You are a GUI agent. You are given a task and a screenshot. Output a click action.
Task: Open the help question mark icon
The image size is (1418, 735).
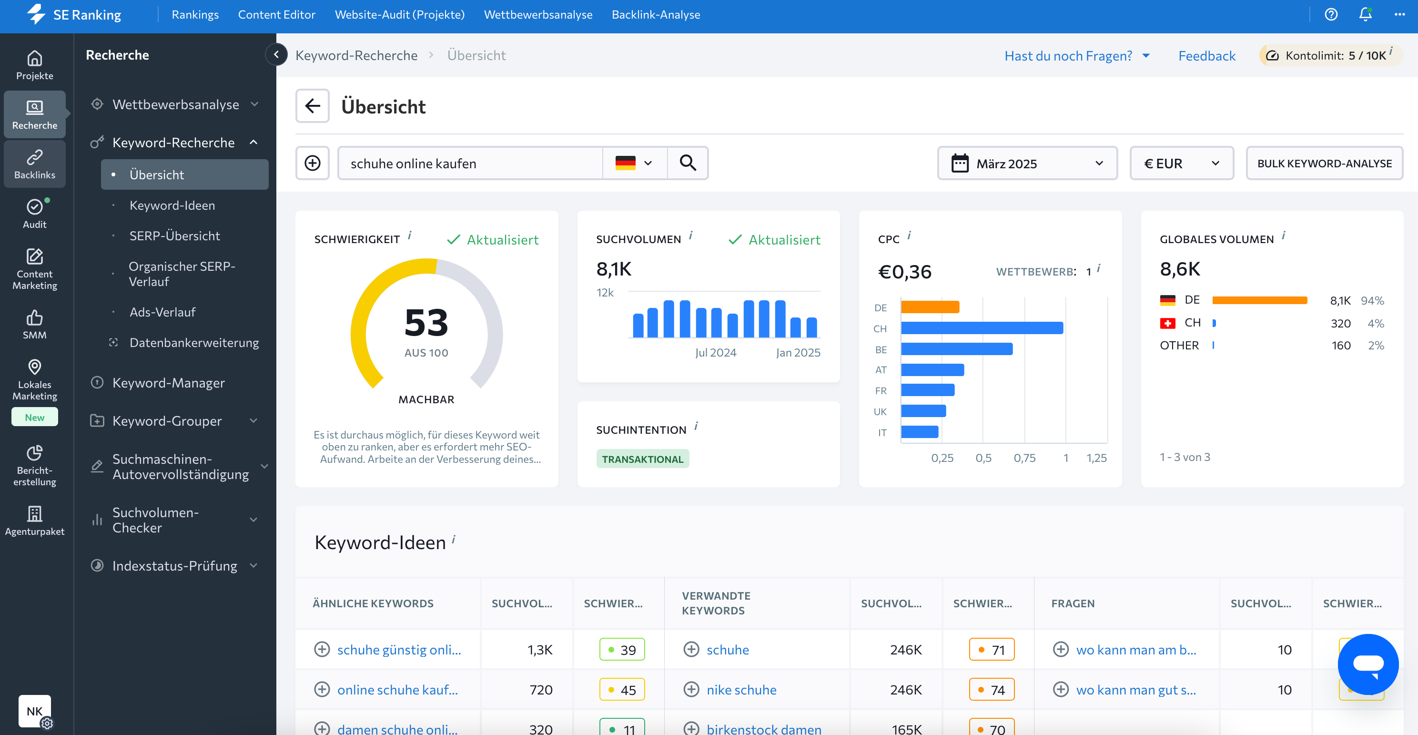click(1330, 14)
